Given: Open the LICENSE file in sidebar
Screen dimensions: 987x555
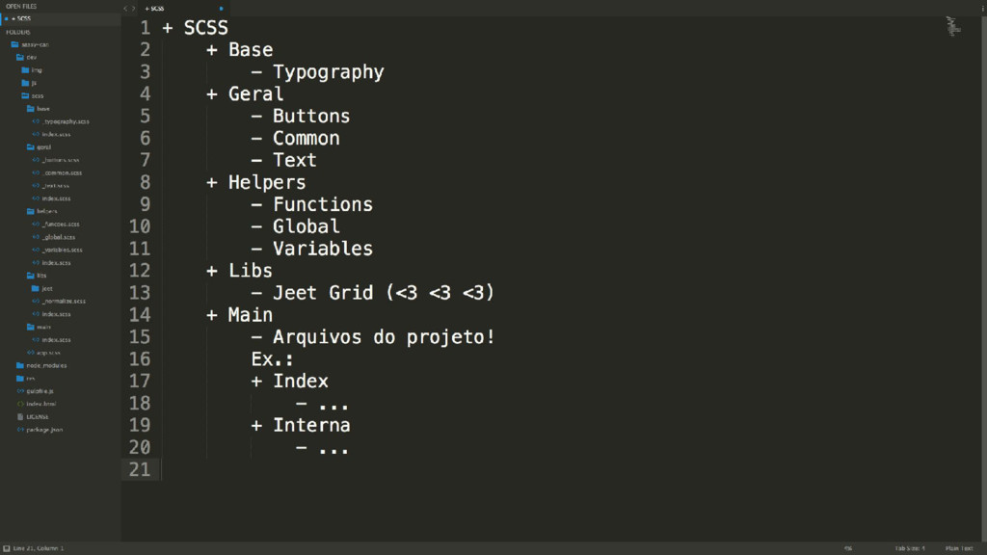Looking at the screenshot, I should coord(38,416).
